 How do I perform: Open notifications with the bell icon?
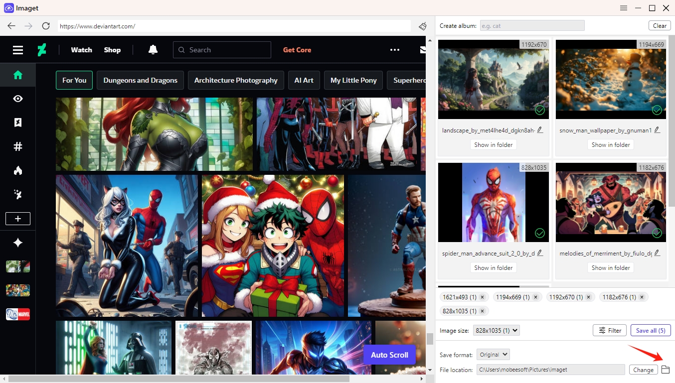[153, 50]
